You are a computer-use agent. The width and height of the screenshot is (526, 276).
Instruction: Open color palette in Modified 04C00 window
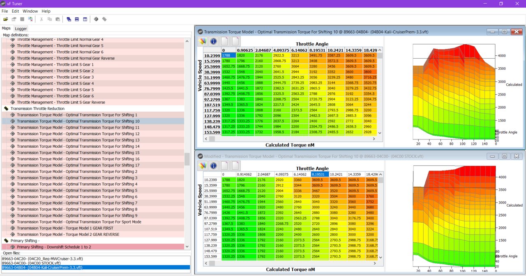pyautogui.click(x=202, y=166)
